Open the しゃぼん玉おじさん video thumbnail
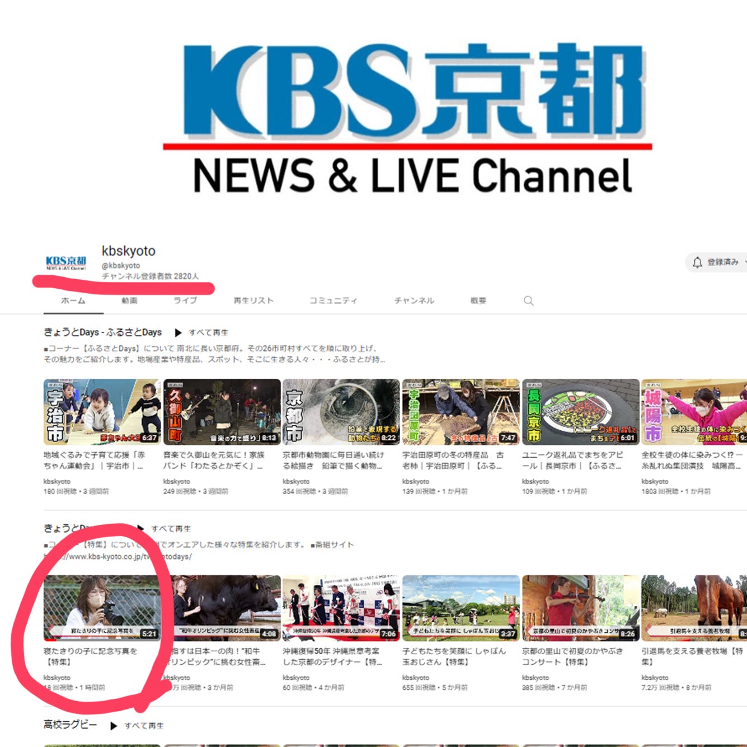The height and width of the screenshot is (747, 747). 461,608
